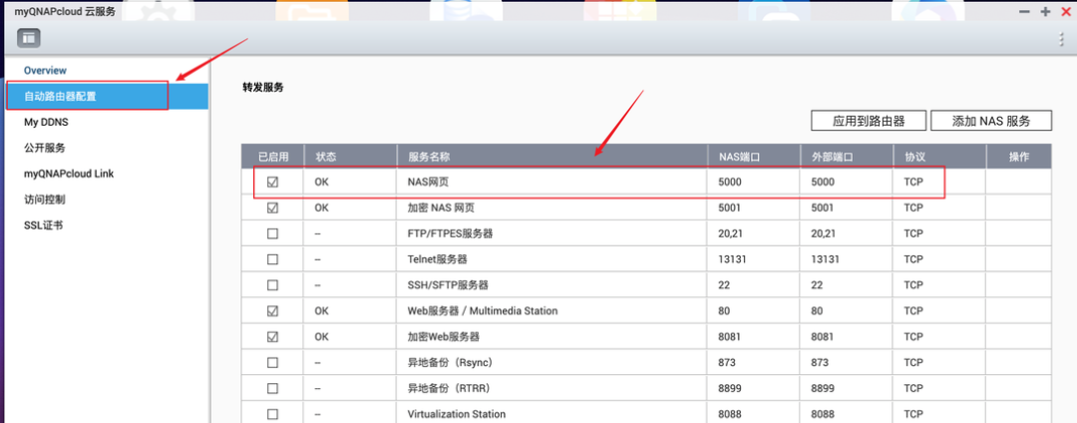Click the 状态 column header
The image size is (1077, 423).
point(350,157)
